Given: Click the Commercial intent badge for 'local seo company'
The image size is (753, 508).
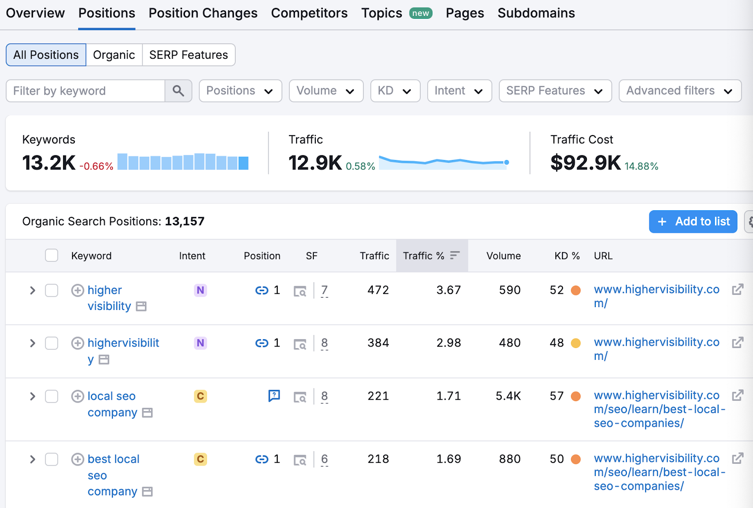Looking at the screenshot, I should 200,396.
